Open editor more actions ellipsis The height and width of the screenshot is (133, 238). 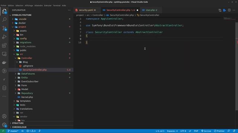[x=234, y=10]
